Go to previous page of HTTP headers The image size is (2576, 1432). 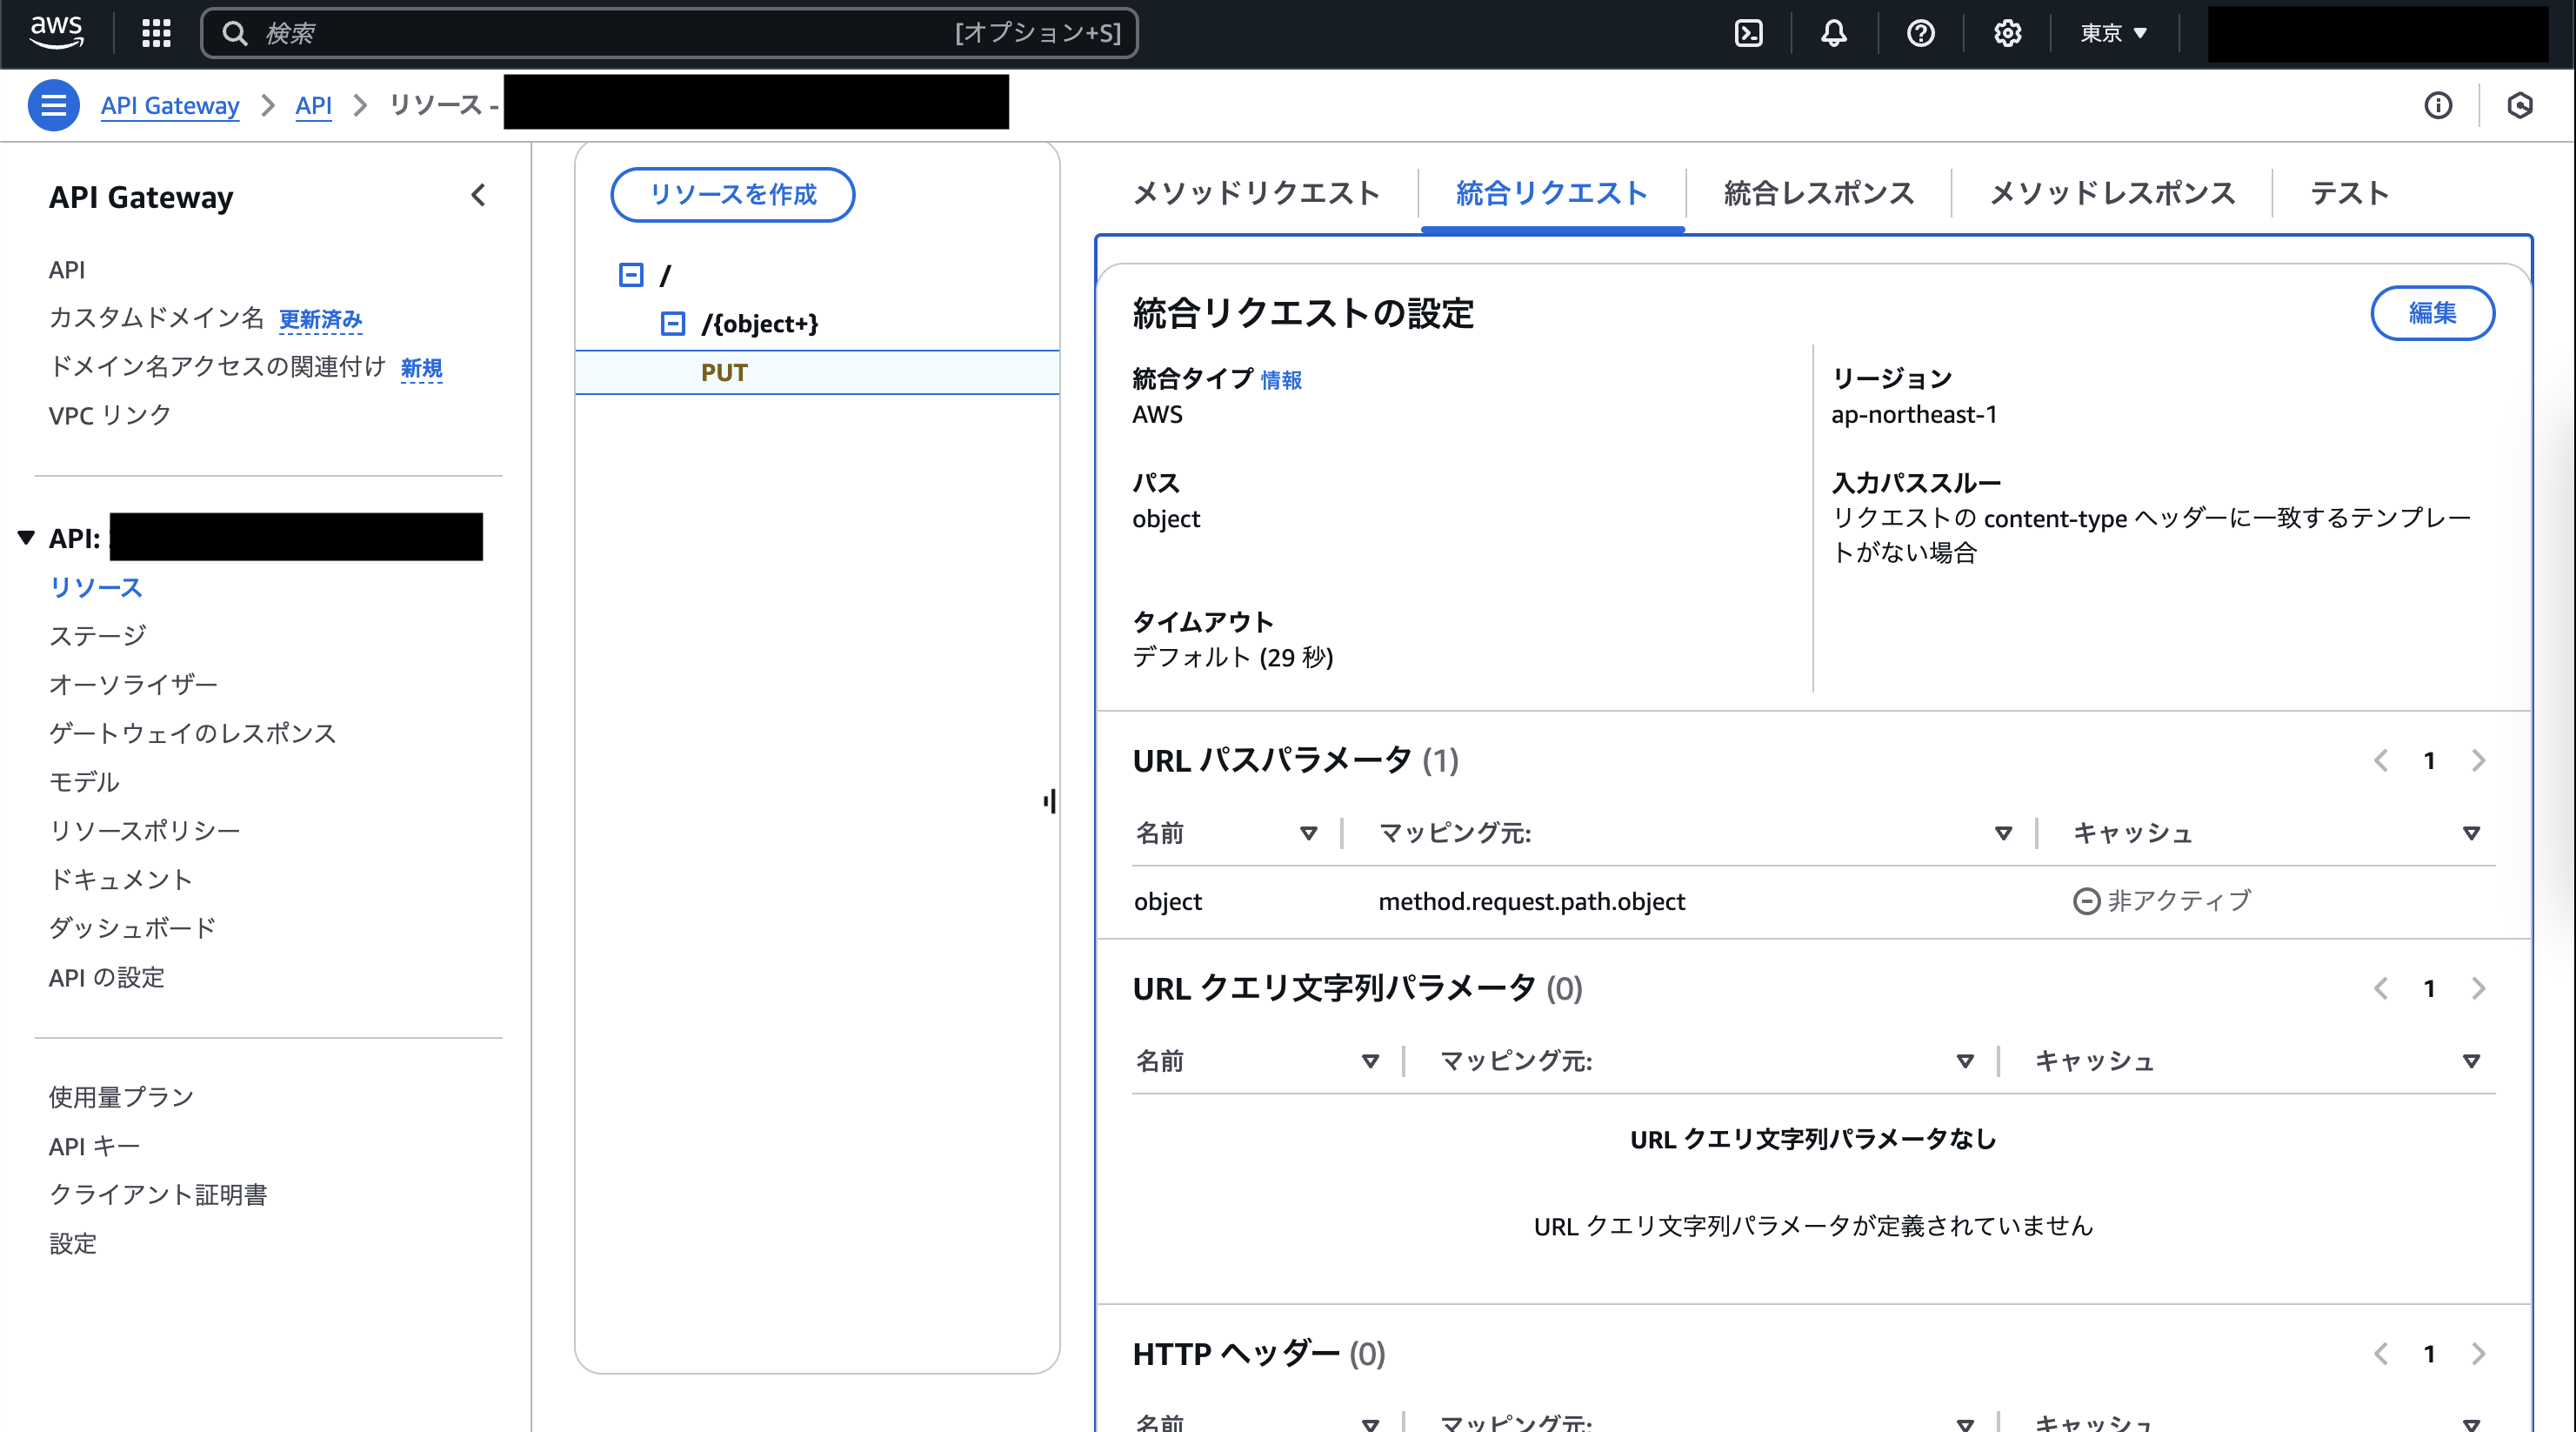click(x=2381, y=1354)
